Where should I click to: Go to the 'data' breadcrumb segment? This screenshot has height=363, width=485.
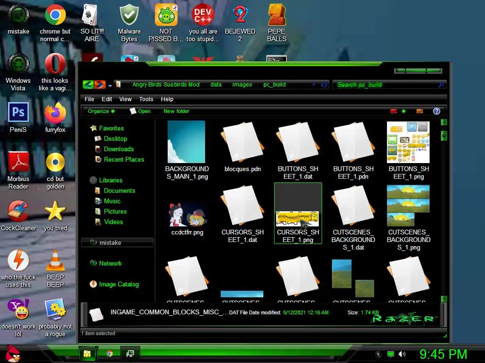[x=216, y=85]
